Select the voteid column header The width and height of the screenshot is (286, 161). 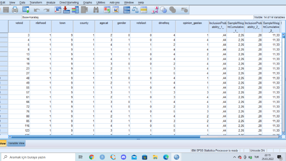[x=19, y=26]
